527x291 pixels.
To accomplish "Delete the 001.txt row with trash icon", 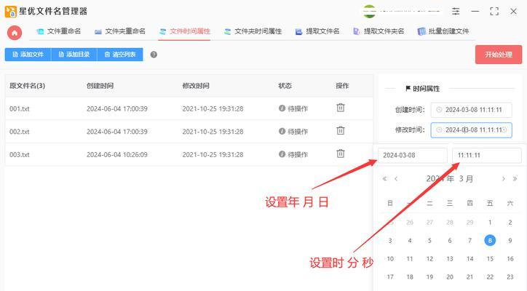I will click(341, 108).
